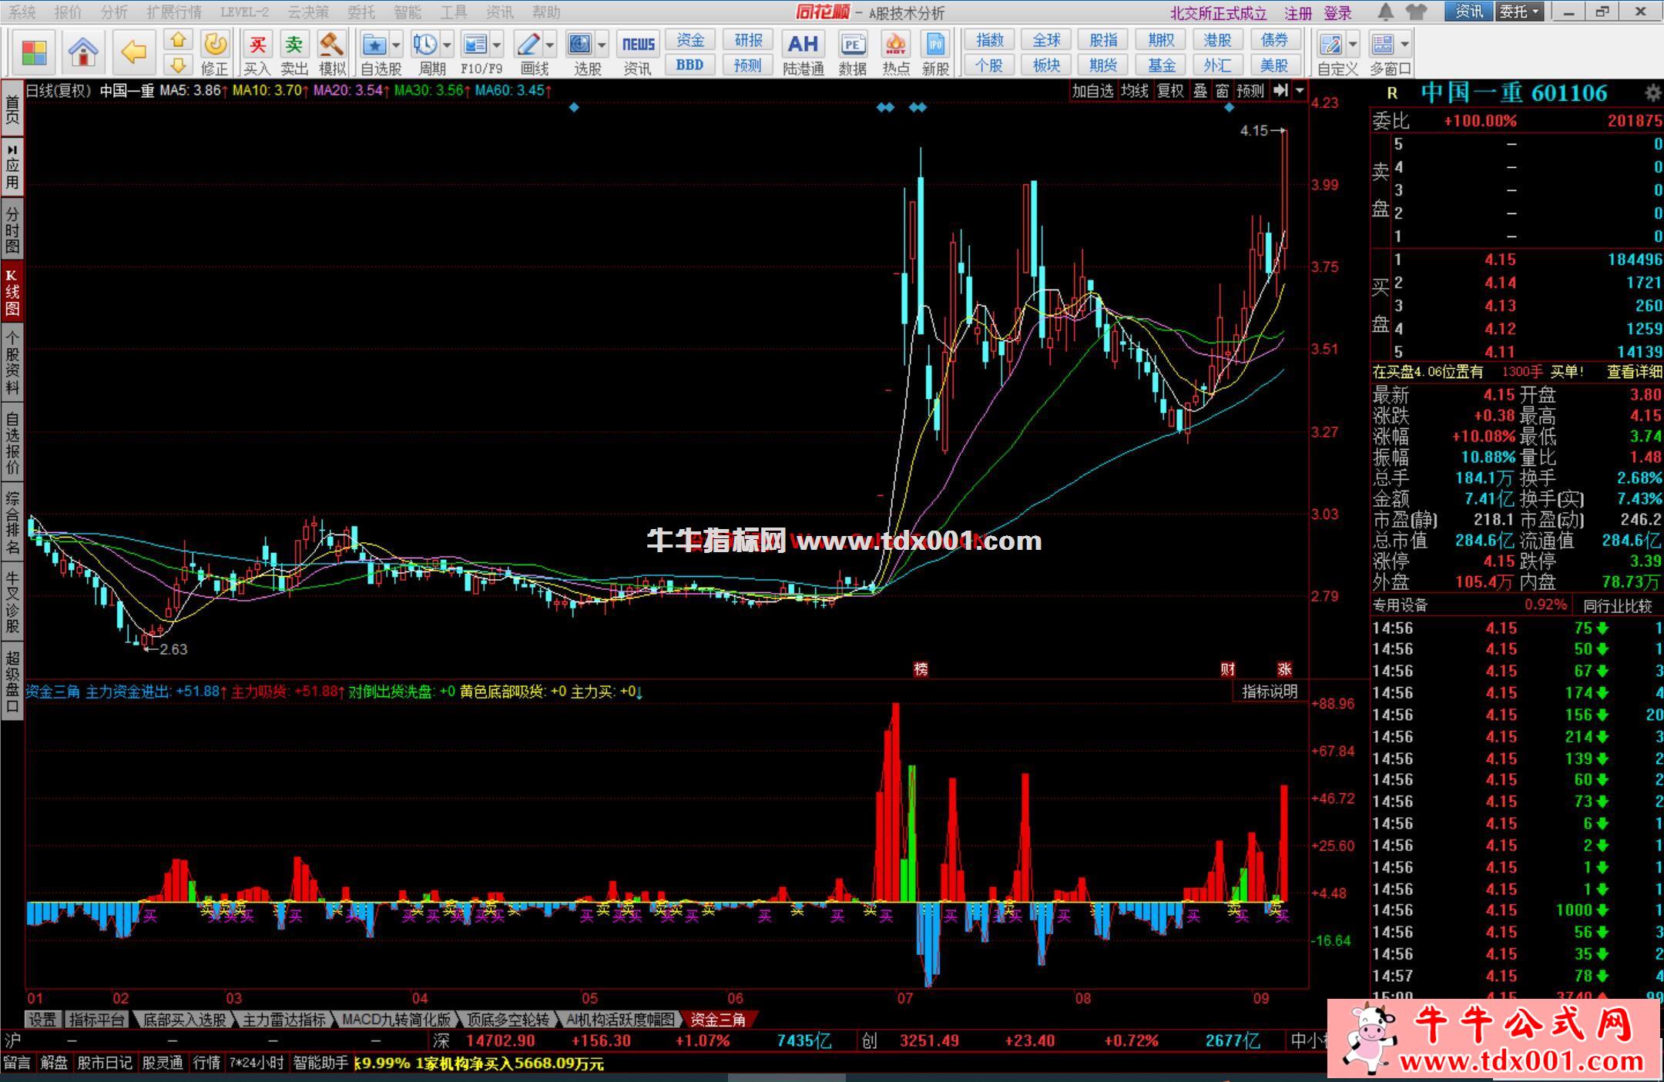Open the 扩展行情 menu
1664x1082 pixels.
click(x=174, y=12)
